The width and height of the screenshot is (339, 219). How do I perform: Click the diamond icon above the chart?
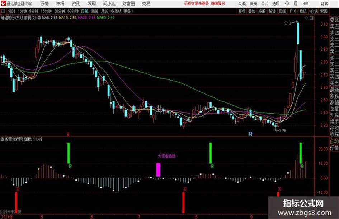click(x=306, y=18)
